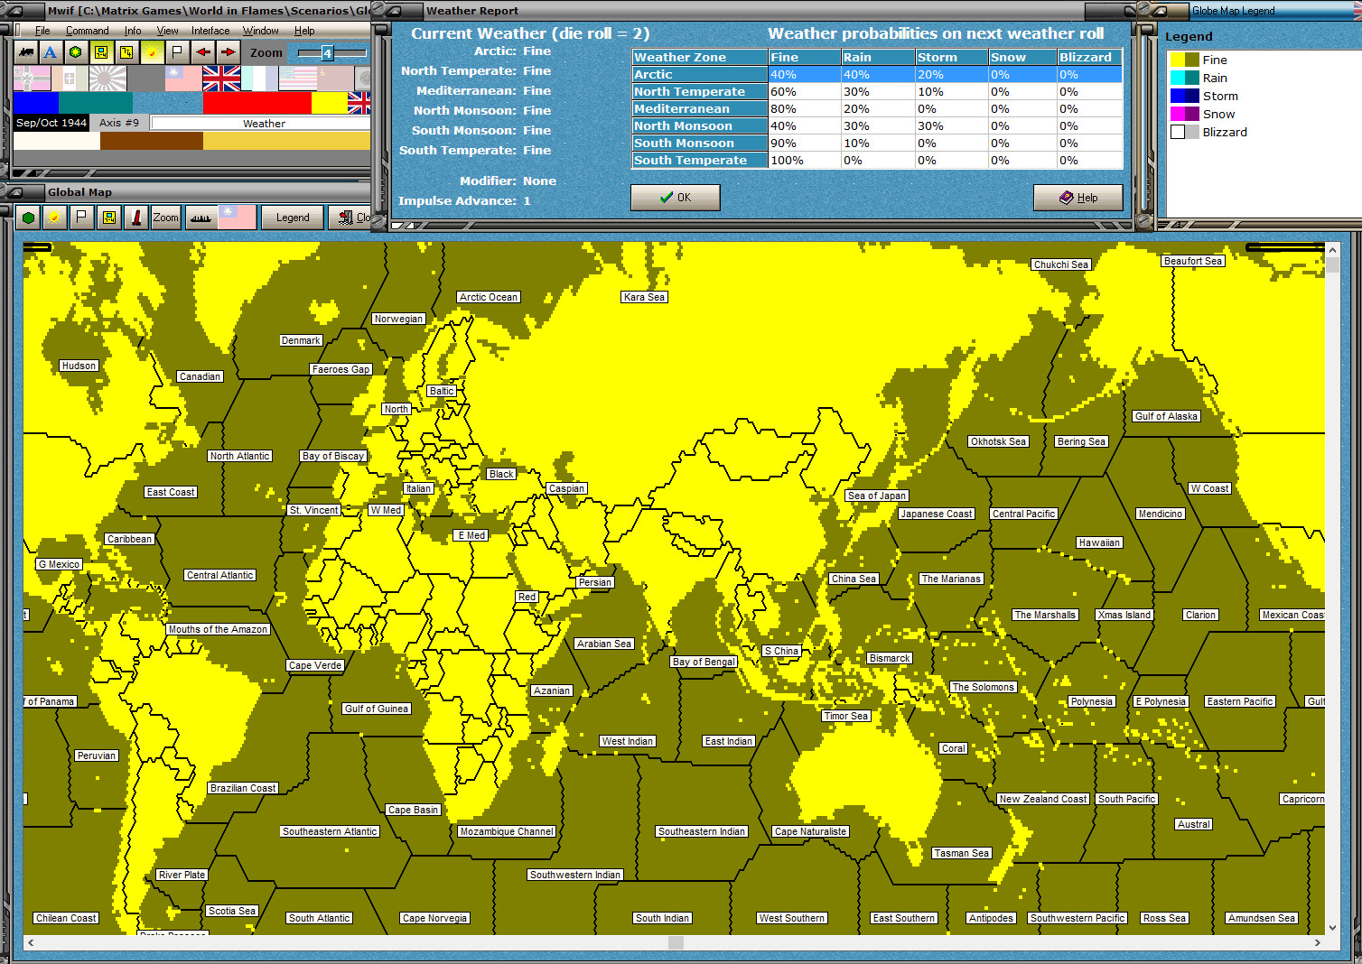Click Help in the Weather Report window

[1078, 198]
